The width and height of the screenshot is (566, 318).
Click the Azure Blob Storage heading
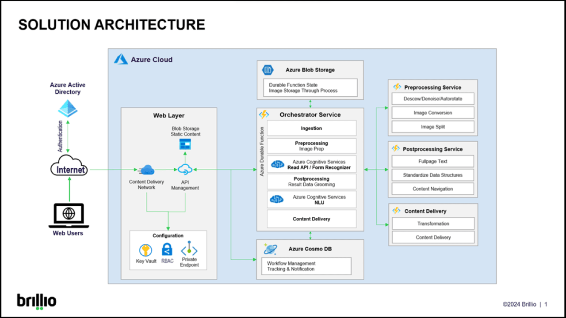tap(310, 70)
